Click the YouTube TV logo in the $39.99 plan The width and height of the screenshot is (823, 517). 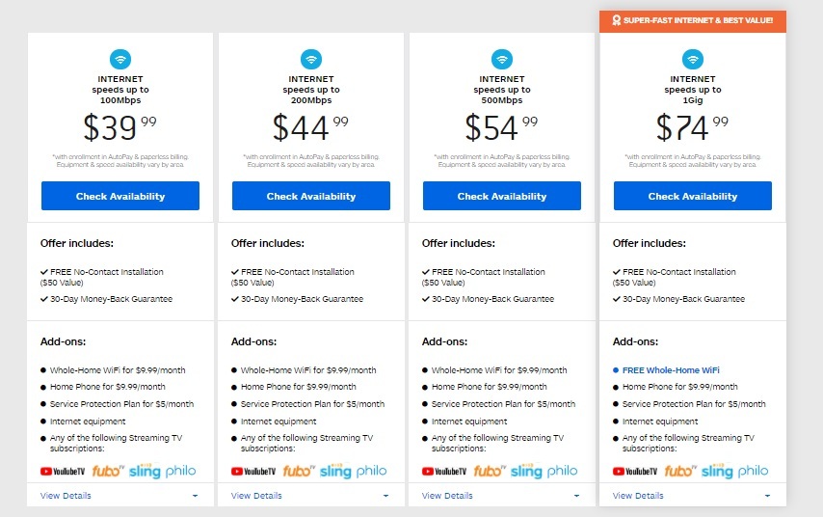coord(63,472)
